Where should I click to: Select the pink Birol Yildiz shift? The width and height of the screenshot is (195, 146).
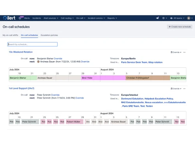(103, 78)
